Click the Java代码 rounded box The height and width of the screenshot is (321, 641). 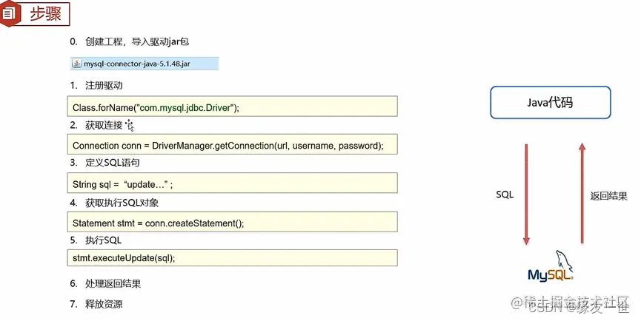[x=551, y=102]
